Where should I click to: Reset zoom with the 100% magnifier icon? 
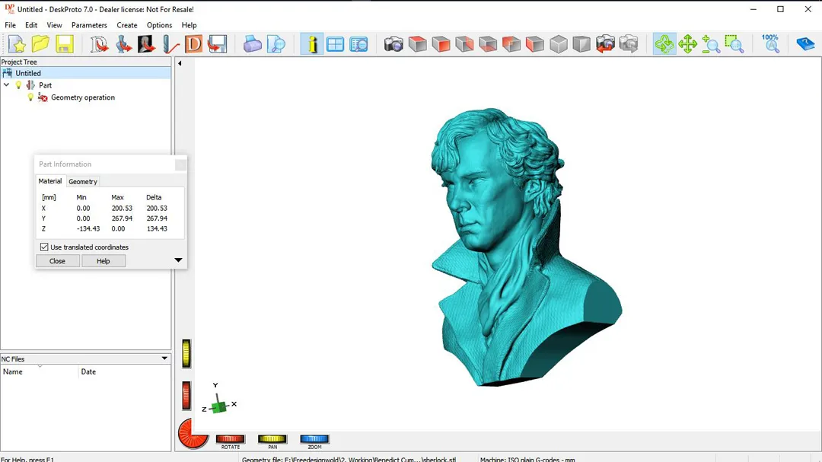pos(770,44)
